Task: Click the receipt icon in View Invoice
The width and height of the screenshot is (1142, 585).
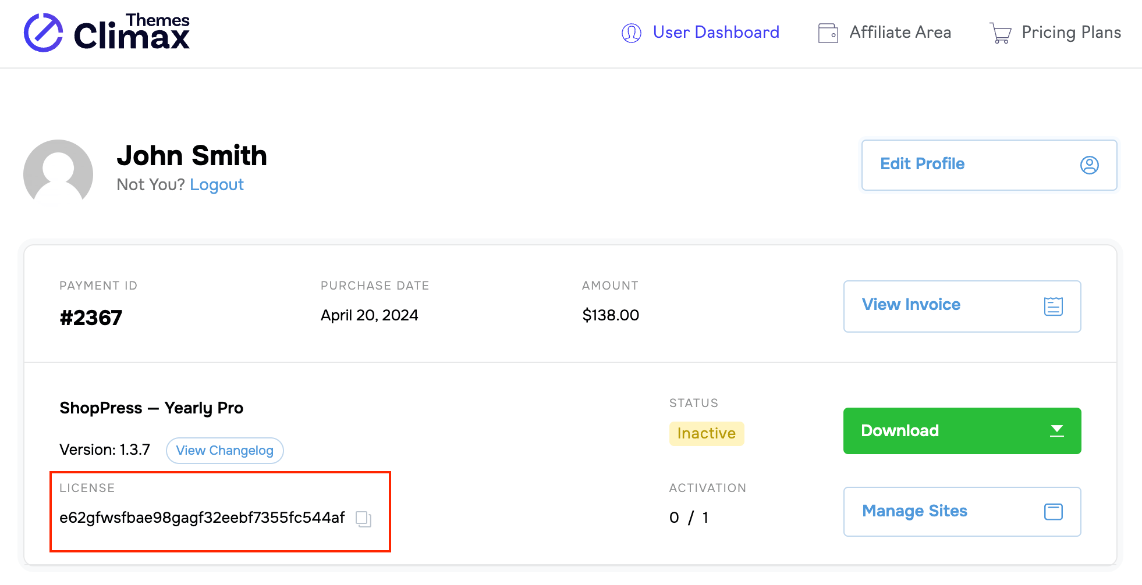Action: pyautogui.click(x=1053, y=306)
